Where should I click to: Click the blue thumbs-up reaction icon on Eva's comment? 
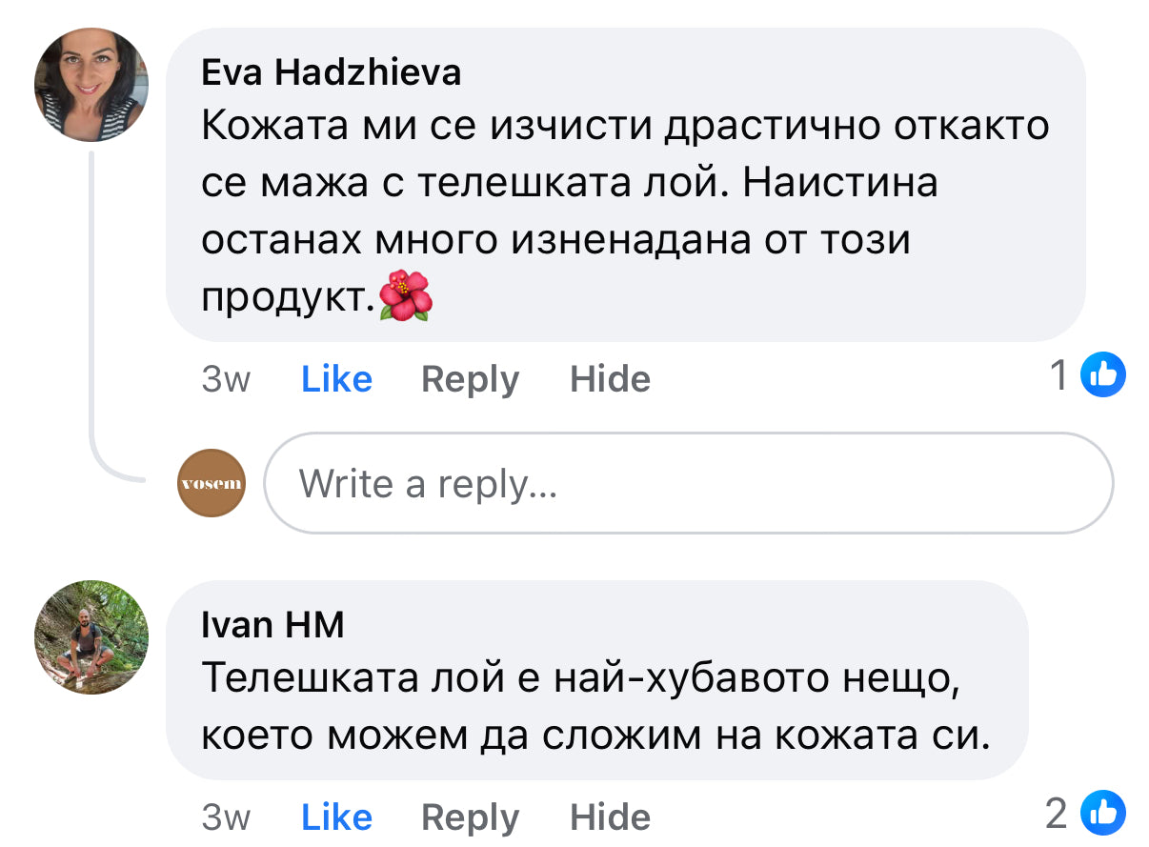(x=1103, y=375)
